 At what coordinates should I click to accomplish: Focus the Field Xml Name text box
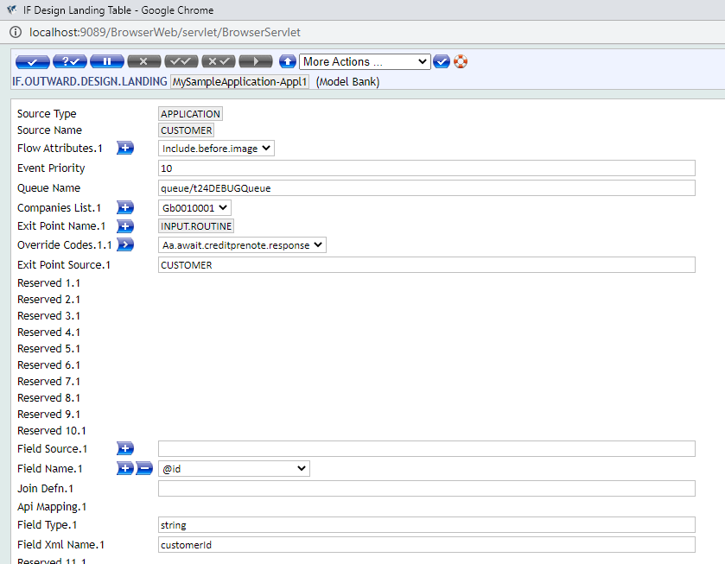click(x=426, y=545)
